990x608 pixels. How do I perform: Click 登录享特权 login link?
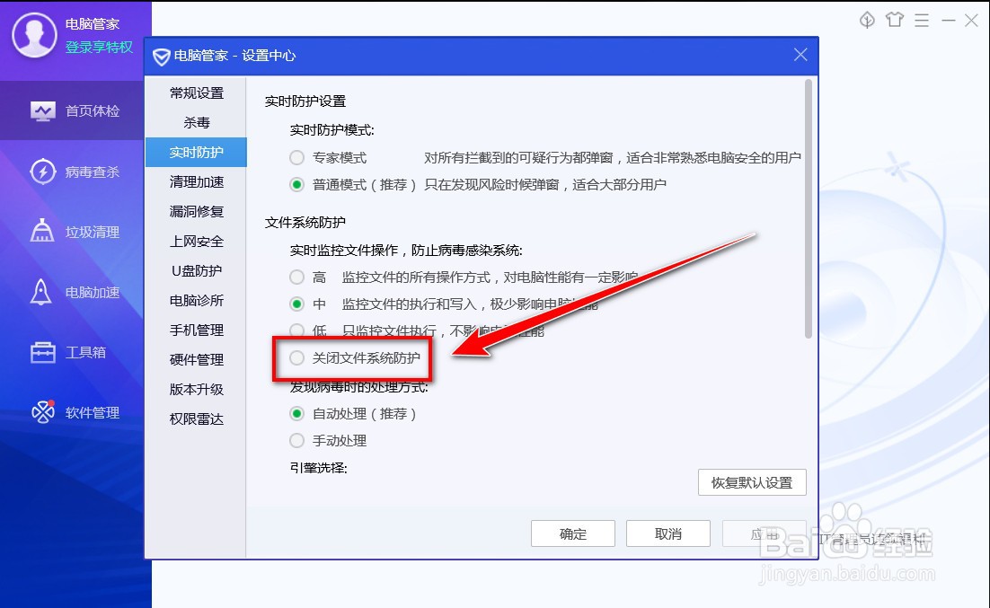[99, 48]
